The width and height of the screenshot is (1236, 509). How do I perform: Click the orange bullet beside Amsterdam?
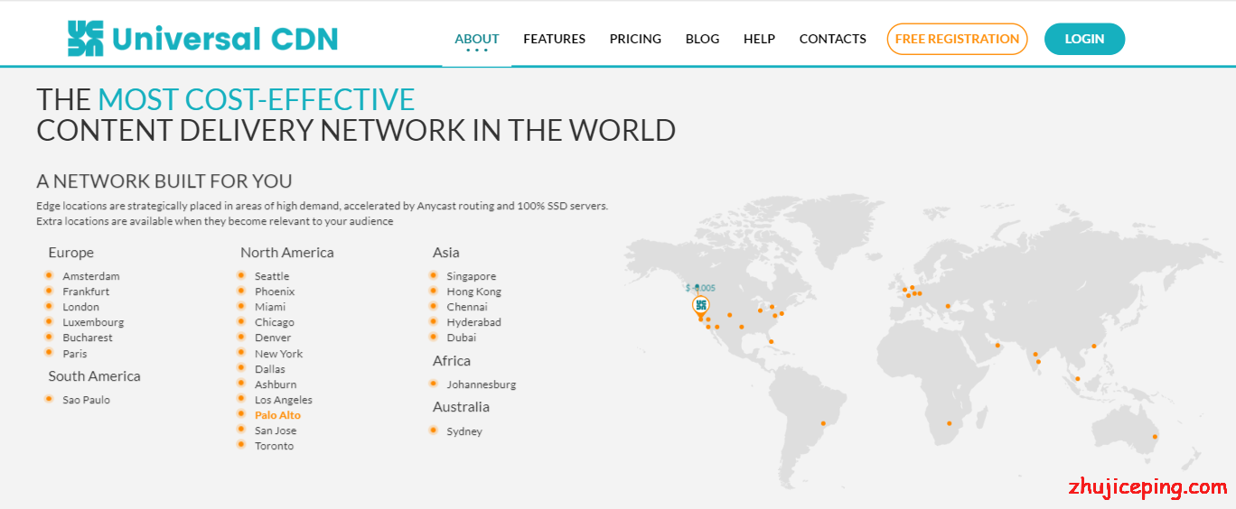pyautogui.click(x=49, y=275)
